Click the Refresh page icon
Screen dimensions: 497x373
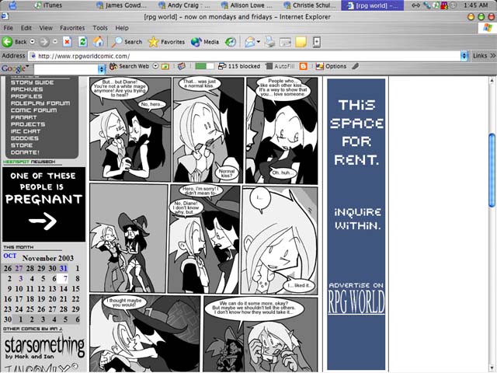point(83,41)
